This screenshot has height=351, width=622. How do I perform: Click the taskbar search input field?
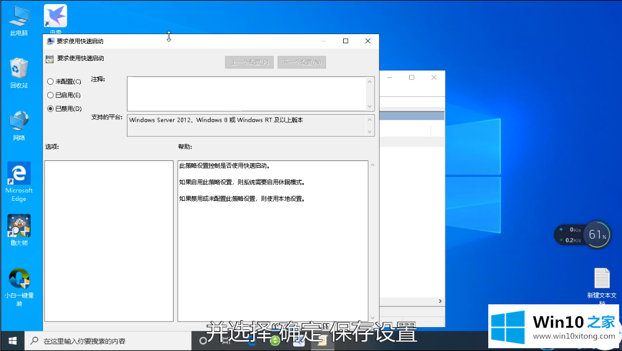pos(108,341)
